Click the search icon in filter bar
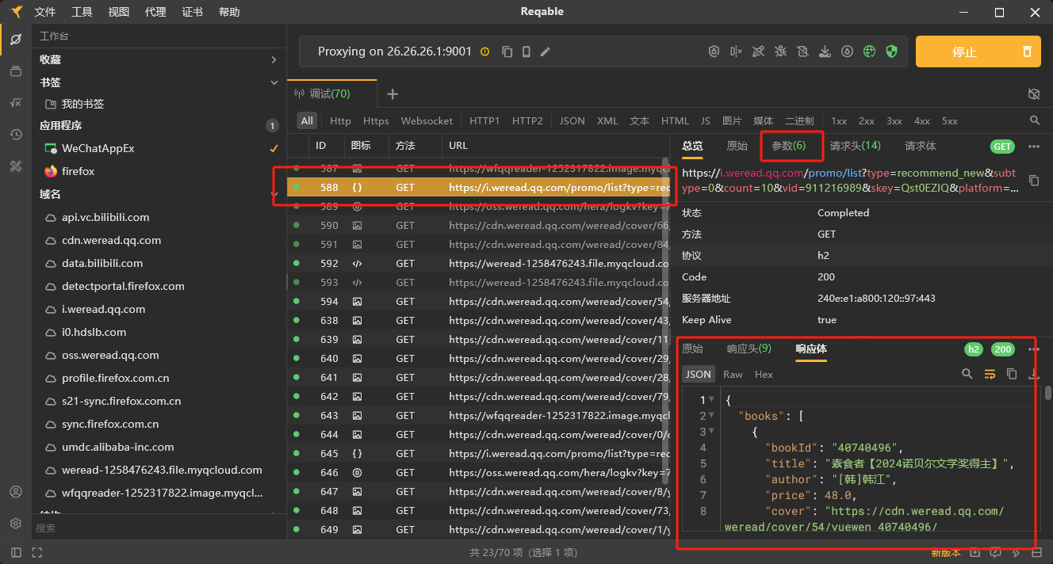Screen dimensions: 1053x564 point(1035,120)
